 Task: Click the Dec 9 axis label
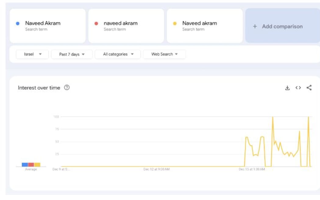pyautogui.click(x=61, y=169)
